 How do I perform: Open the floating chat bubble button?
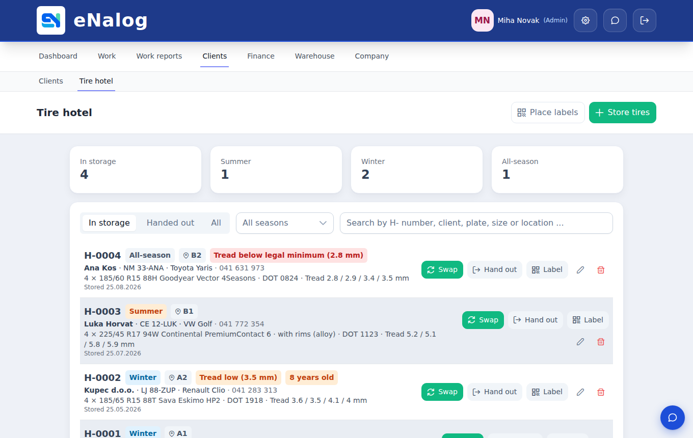[673, 418]
